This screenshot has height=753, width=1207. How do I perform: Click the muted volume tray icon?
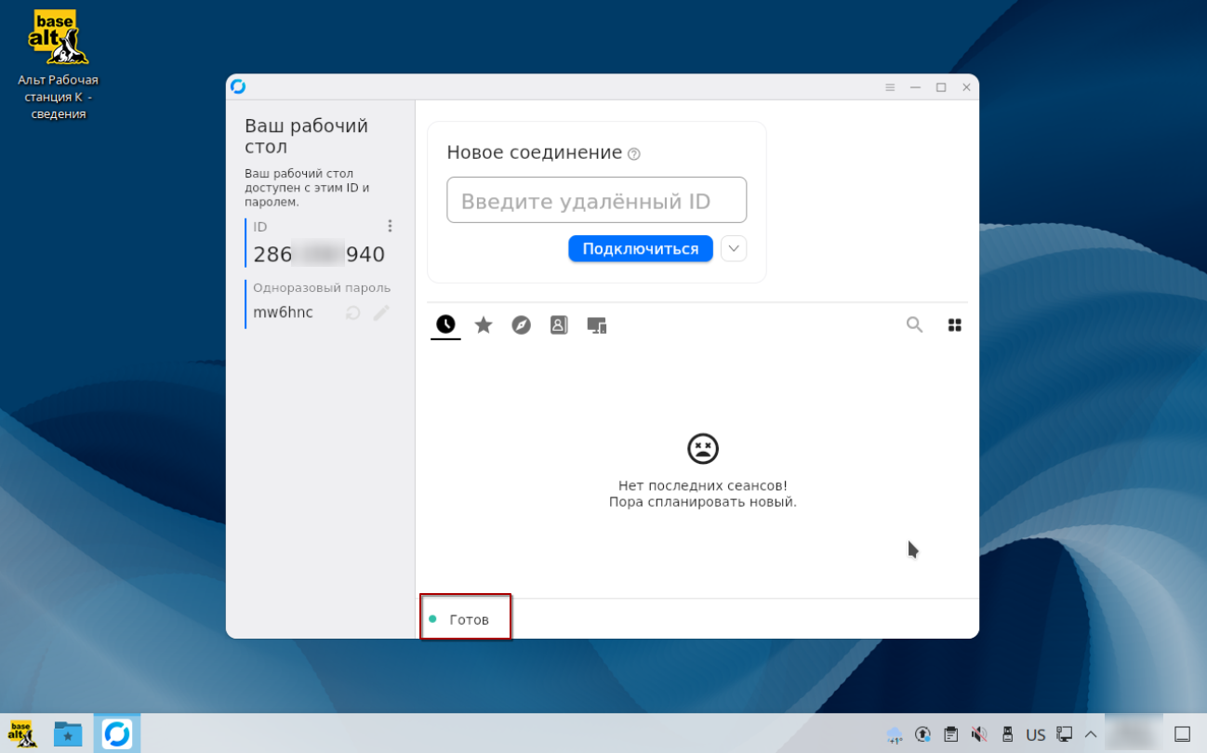click(978, 734)
